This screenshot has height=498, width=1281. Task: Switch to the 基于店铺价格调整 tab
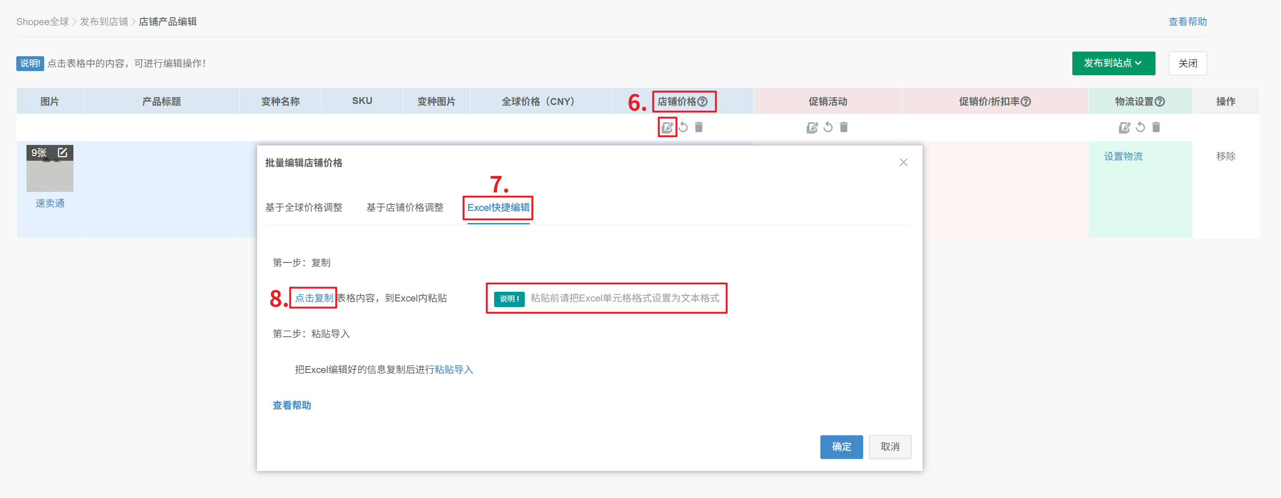tap(405, 207)
